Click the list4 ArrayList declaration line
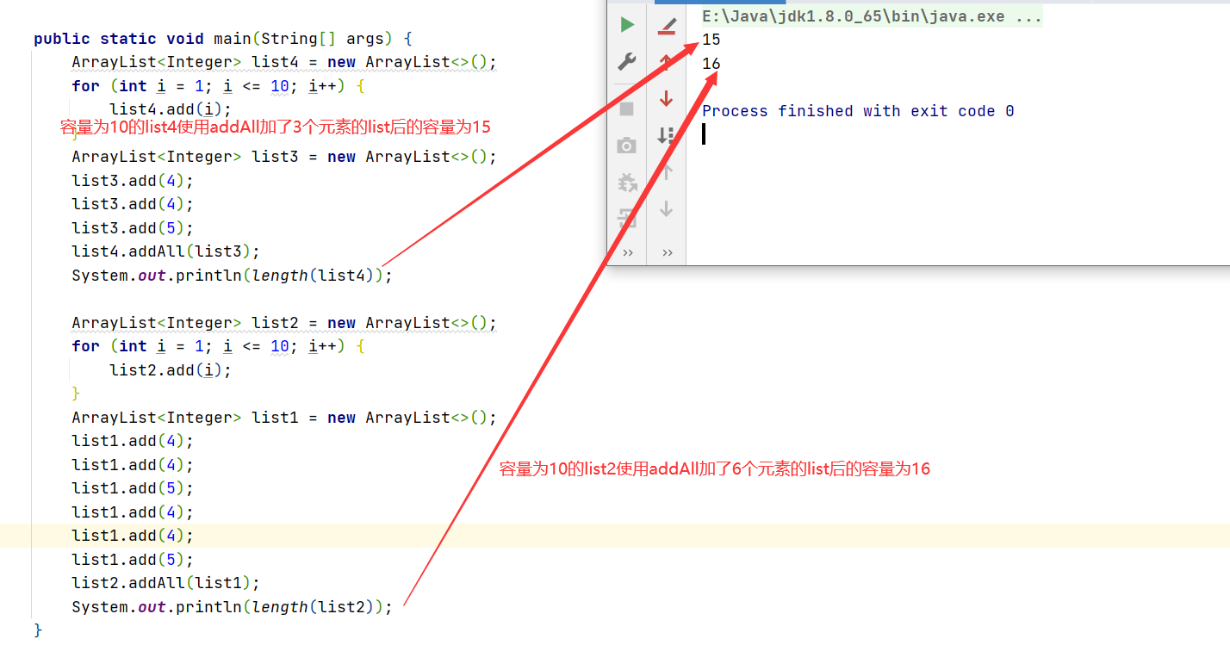 click(284, 62)
